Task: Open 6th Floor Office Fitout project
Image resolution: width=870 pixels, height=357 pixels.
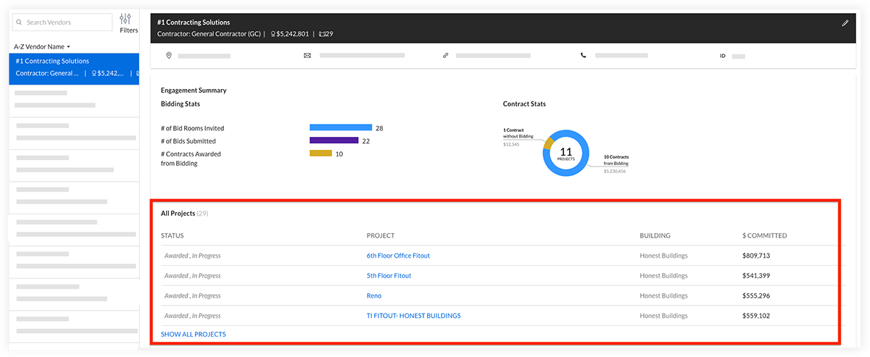Action: point(398,256)
